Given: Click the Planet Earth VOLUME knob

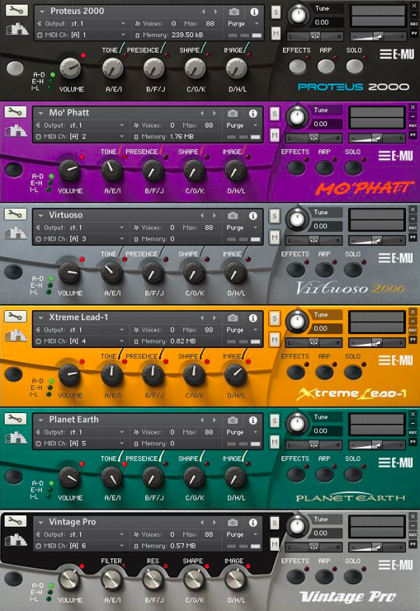Looking at the screenshot, I should (69, 477).
